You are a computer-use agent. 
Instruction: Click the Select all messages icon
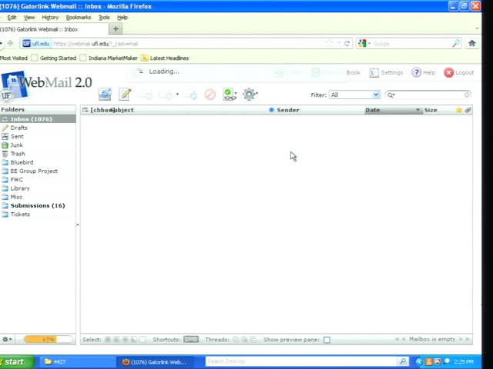click(x=108, y=340)
